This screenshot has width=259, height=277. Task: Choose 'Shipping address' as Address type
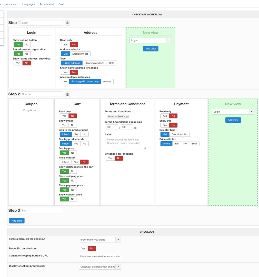coord(94,63)
